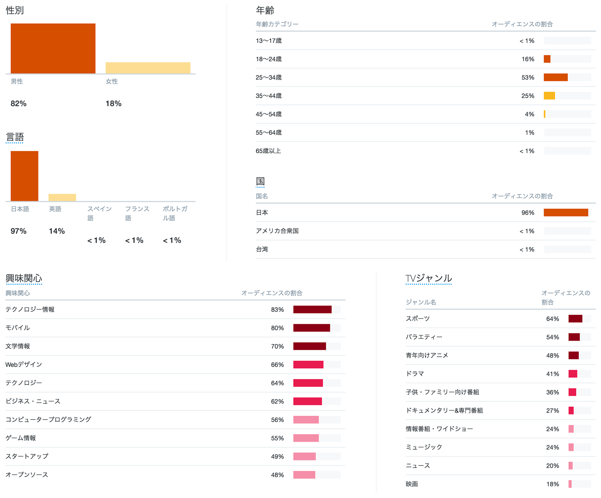Select the Webデザイン interest row
Viewport: 601px width, 498px height.
(x=24, y=364)
